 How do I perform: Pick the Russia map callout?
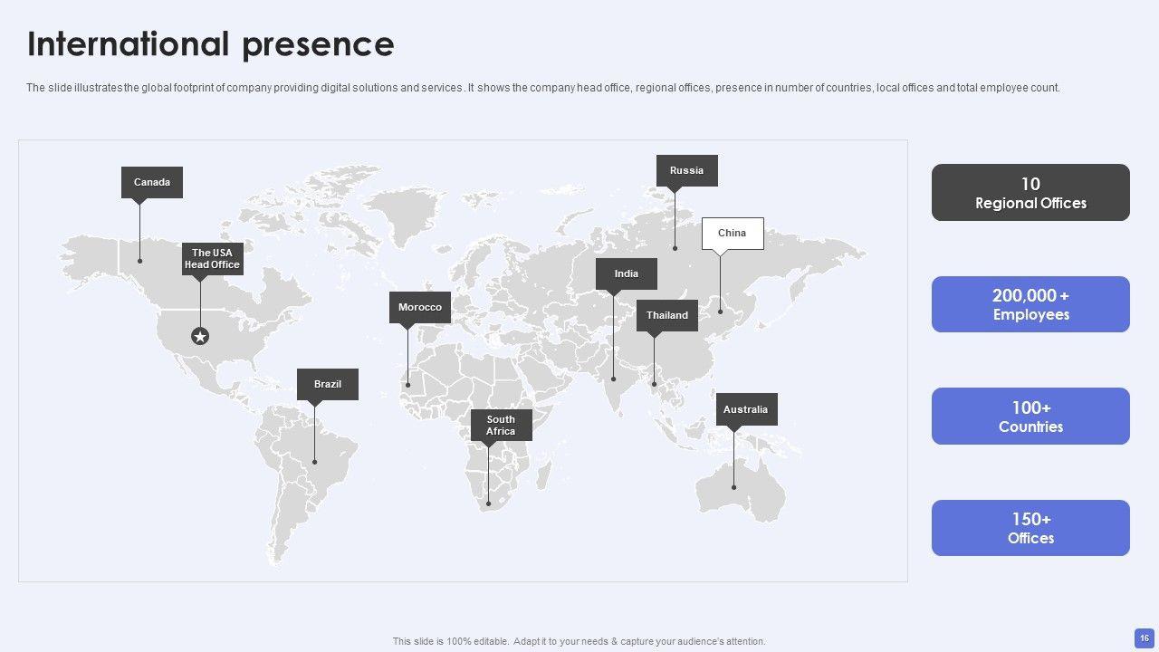[x=686, y=170]
